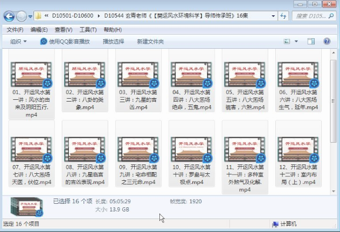Image resolution: width=340 pixels, height=232 pixels.
Task: Click the magnifier search icon
Action: tap(331, 16)
